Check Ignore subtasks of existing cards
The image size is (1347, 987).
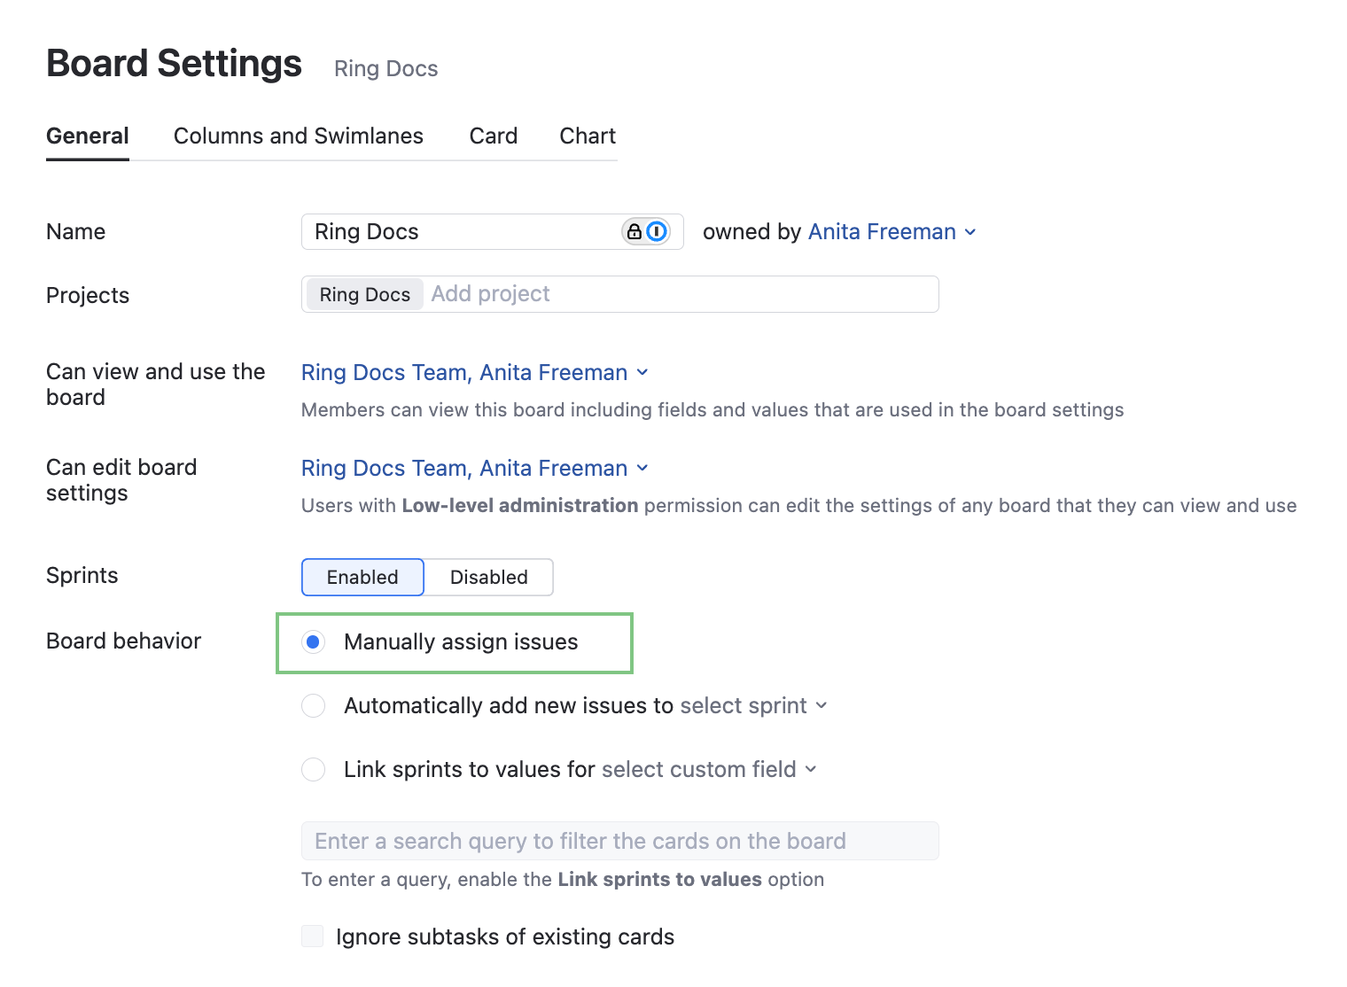click(x=312, y=936)
